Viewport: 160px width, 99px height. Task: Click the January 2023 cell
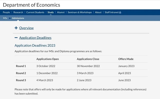point(126,66)
